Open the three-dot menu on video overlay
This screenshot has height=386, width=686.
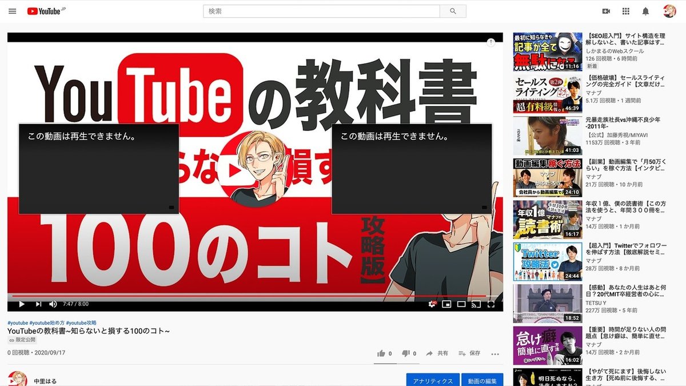[490, 42]
